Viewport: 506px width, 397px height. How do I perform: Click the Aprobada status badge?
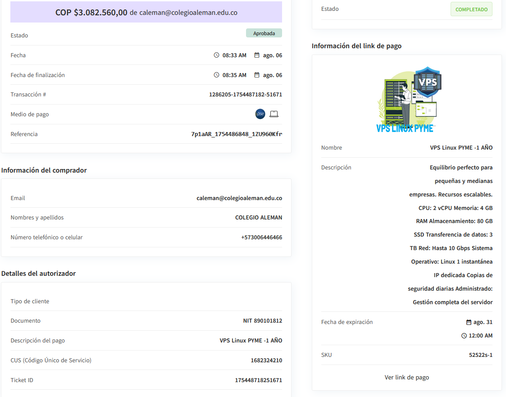pyautogui.click(x=264, y=33)
